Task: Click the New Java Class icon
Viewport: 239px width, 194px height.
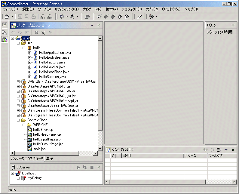Action: click(x=113, y=16)
